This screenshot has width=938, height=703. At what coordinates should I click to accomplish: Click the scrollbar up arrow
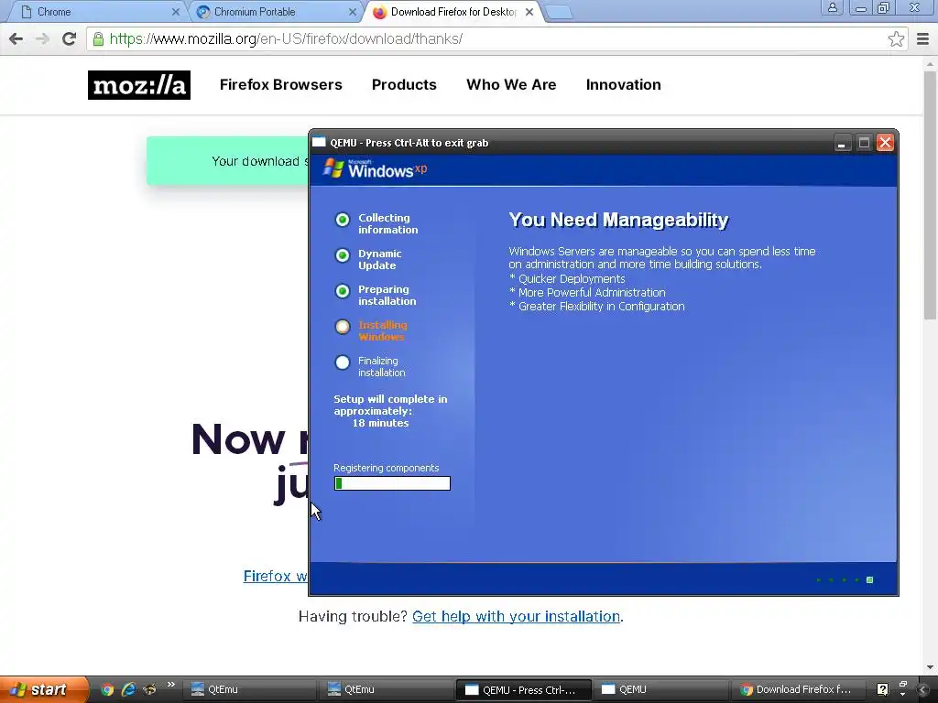click(x=930, y=63)
